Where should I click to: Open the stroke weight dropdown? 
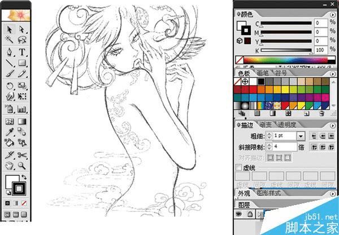point(301,136)
